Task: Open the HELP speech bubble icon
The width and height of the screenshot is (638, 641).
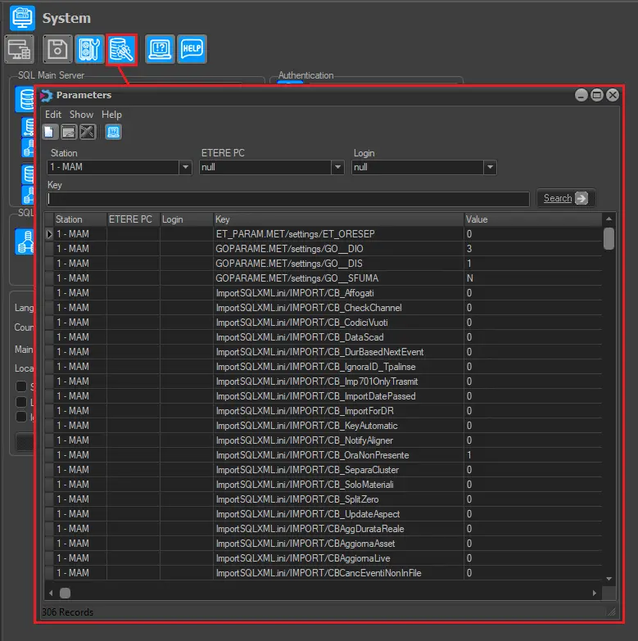Action: tap(192, 49)
